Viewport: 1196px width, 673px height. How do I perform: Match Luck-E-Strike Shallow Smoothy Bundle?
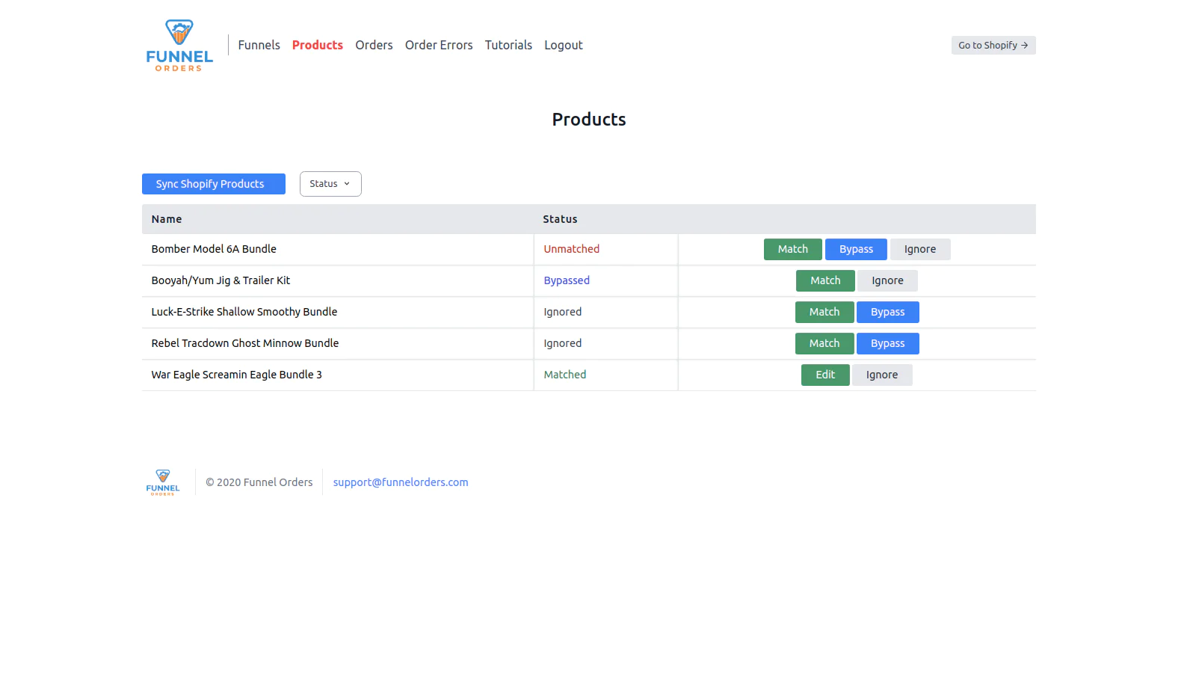824,312
